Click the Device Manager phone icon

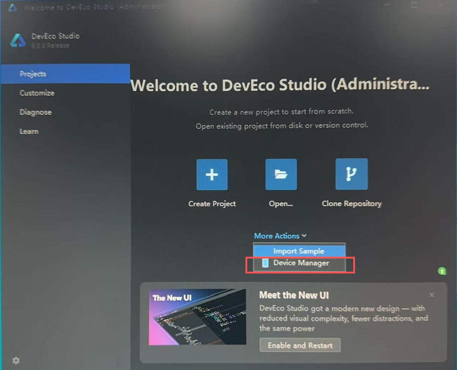tap(265, 263)
